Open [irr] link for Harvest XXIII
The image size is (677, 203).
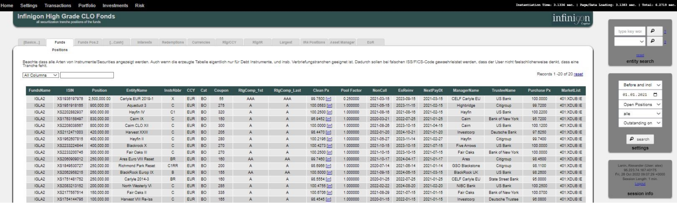click(x=328, y=132)
